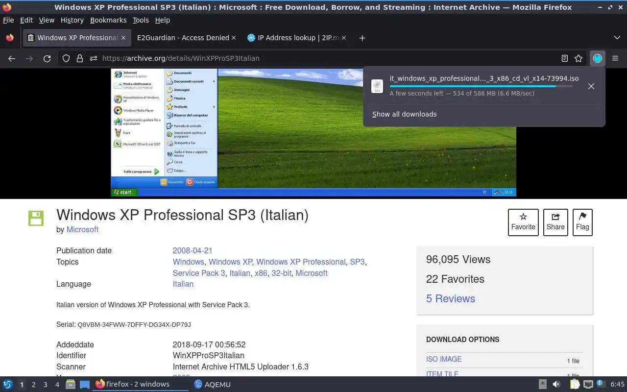Viewport: 627px width, 392px height.
Task: Open the Windows XP Professional topic link
Action: (x=301, y=262)
